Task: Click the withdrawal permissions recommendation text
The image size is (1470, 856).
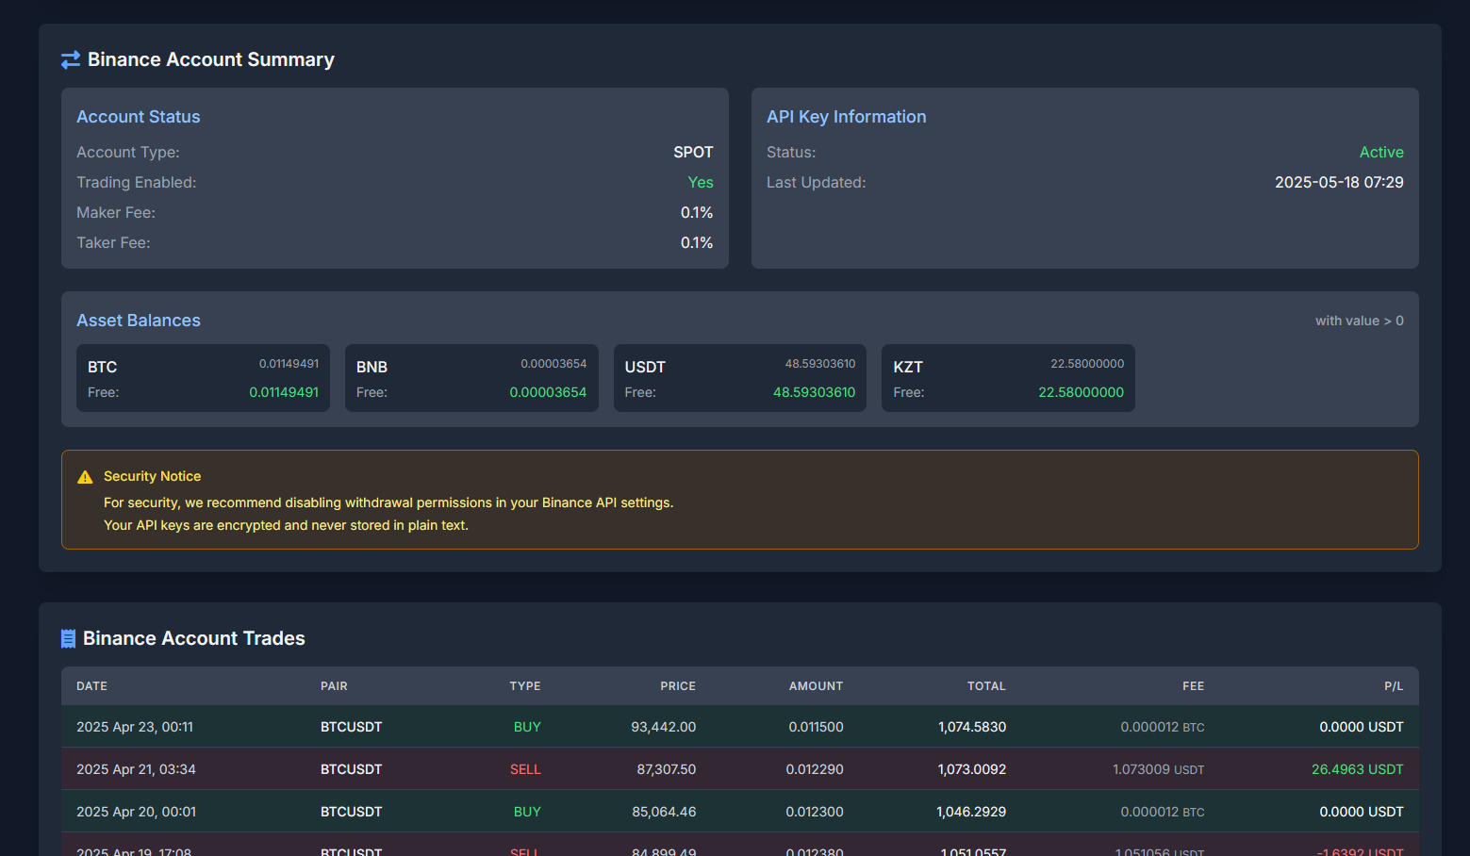Action: (388, 502)
